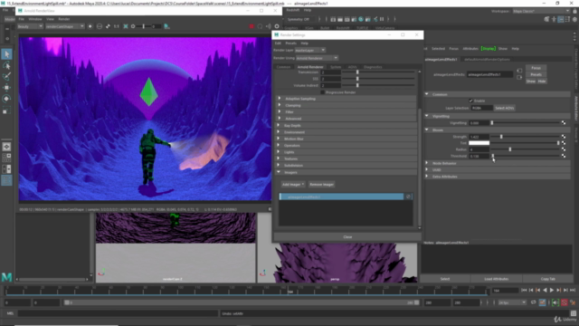Click the map button beside Bloom Threshold
This screenshot has height=326, width=579.
pos(564,156)
